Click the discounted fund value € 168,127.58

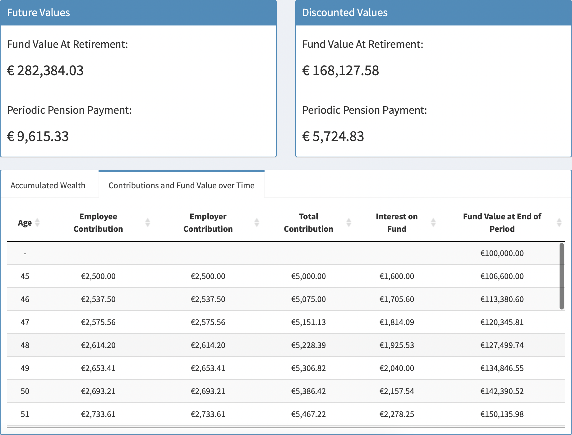(341, 71)
